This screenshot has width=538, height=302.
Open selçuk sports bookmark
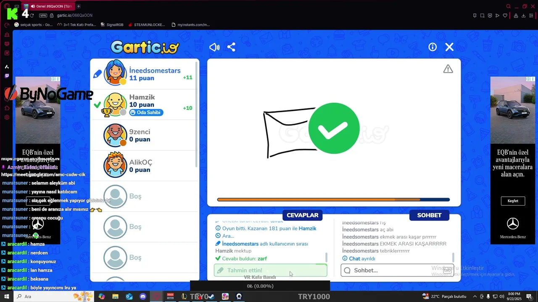click(x=34, y=25)
